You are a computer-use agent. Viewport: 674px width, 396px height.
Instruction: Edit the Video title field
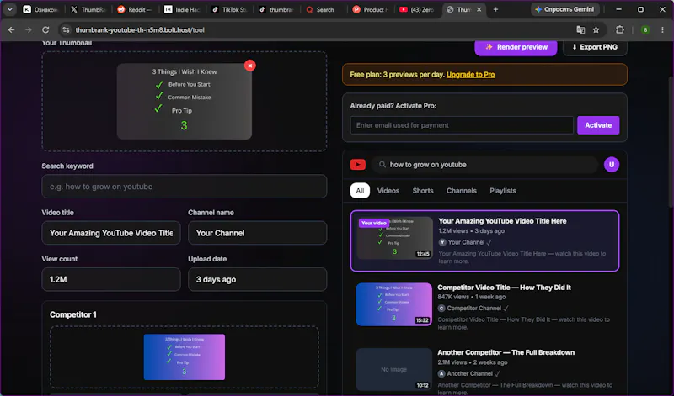click(111, 233)
